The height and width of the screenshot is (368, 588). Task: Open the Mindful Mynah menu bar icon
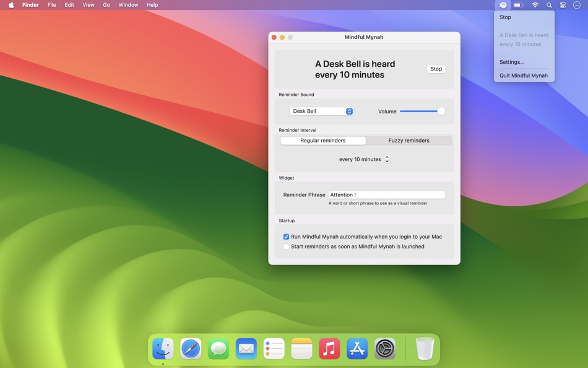[x=503, y=5]
